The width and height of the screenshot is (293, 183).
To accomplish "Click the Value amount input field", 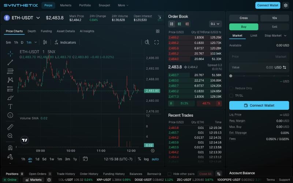I will (259, 67).
